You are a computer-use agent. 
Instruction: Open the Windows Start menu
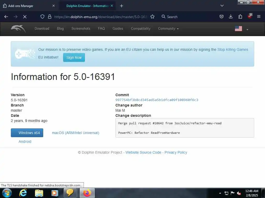click(x=7, y=193)
